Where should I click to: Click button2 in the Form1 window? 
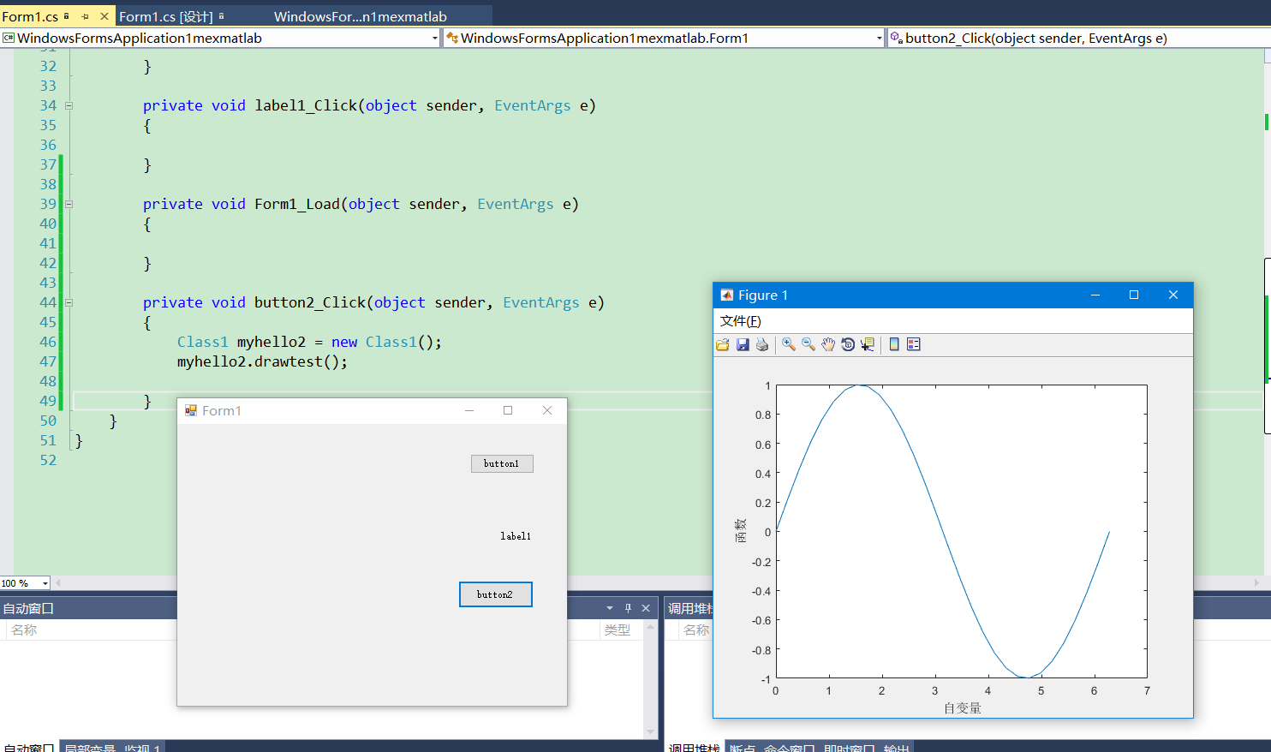coord(496,594)
